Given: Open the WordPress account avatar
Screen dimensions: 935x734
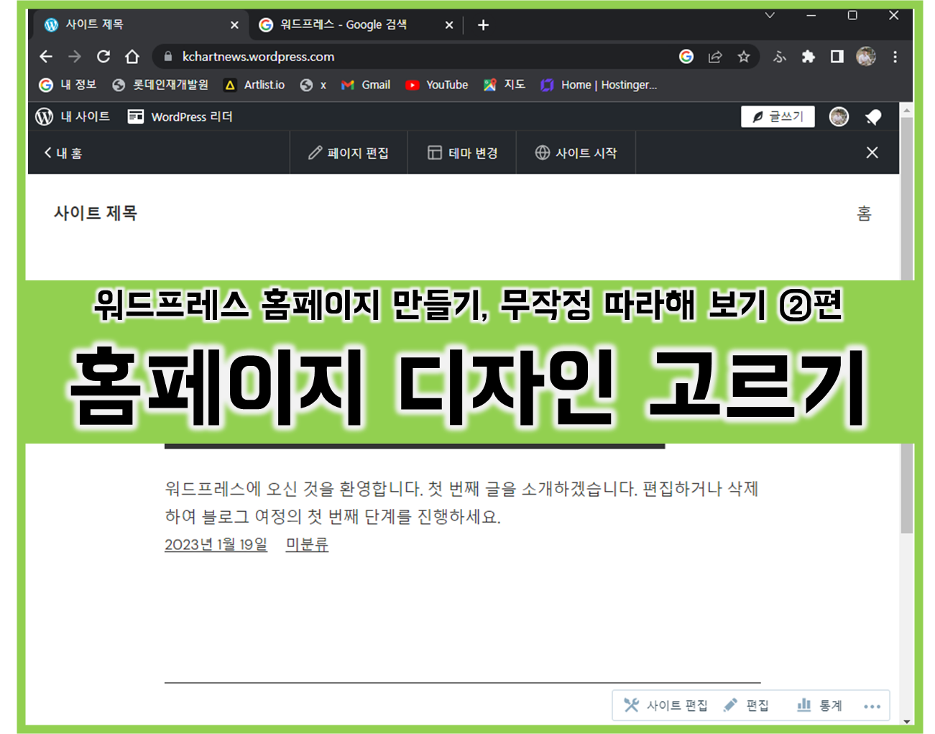Looking at the screenshot, I should [839, 116].
